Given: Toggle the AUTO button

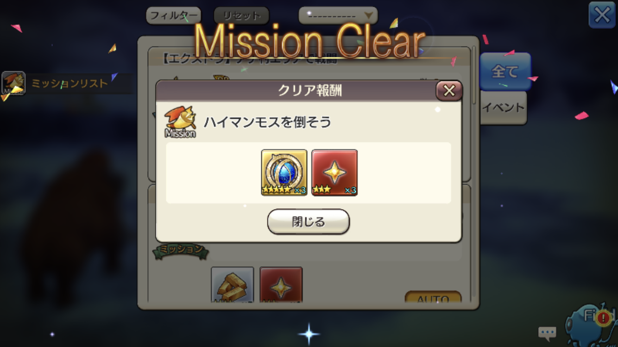Looking at the screenshot, I should click(433, 297).
